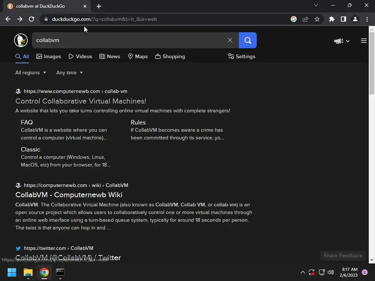
Task: Bookmark this page with the star icon
Action: (317, 19)
